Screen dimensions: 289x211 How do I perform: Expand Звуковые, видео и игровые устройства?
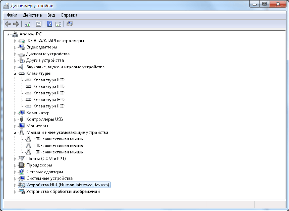[x=15, y=67]
